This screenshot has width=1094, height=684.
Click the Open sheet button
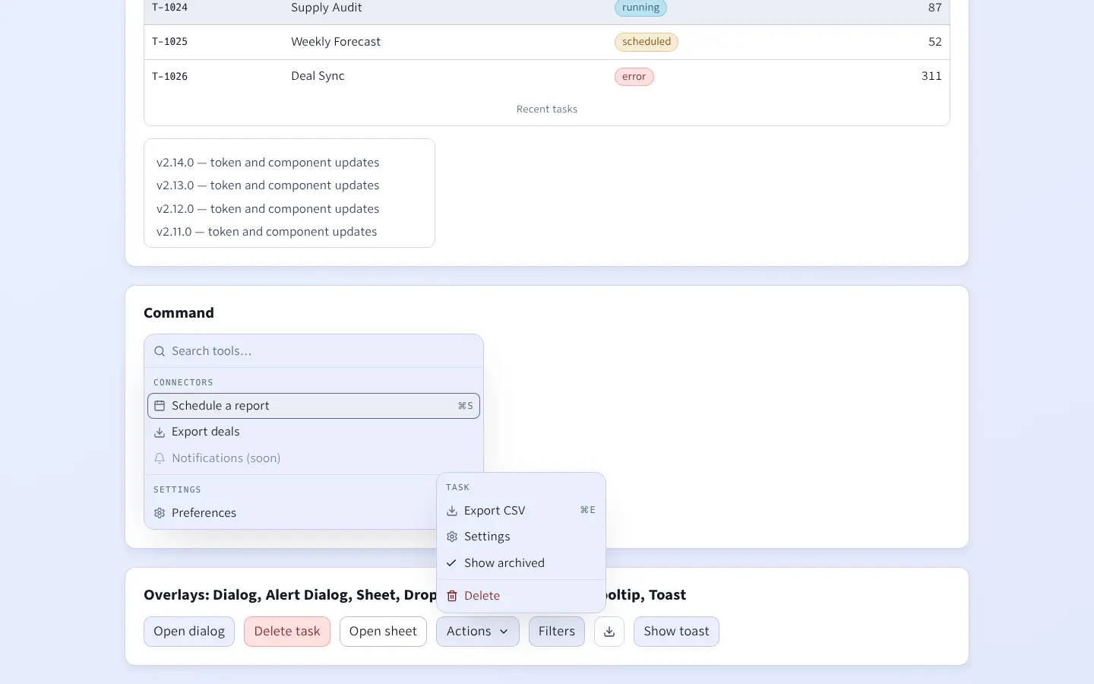383,632
